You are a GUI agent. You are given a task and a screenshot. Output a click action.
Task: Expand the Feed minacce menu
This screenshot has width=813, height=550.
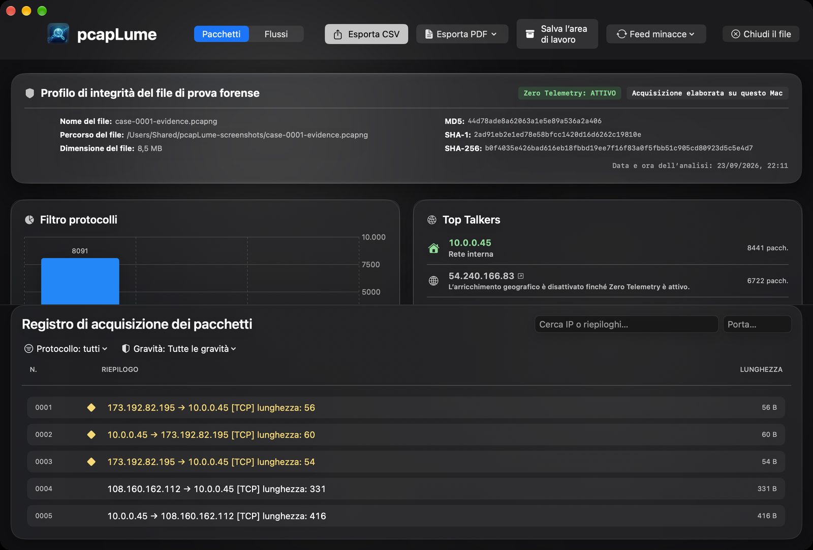(x=656, y=34)
